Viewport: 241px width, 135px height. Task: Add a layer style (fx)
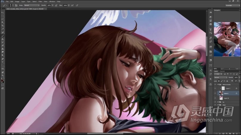coord(220,134)
